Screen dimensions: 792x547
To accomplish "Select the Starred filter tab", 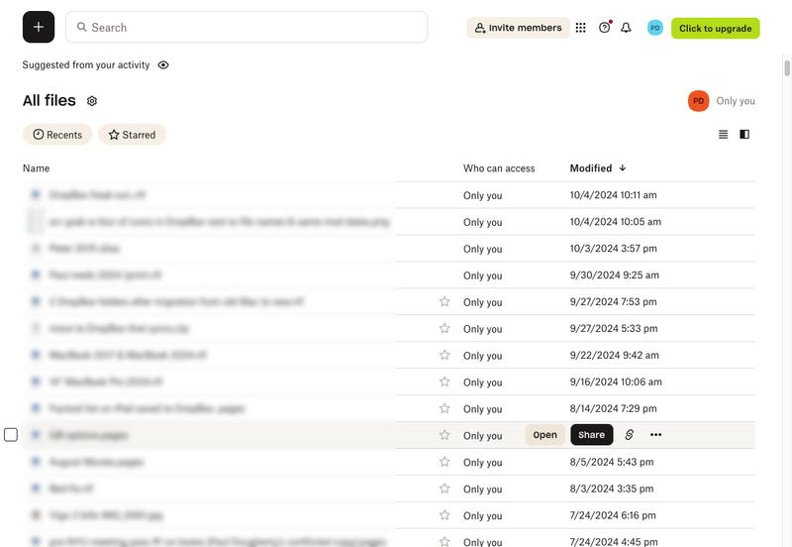I will 132,135.
